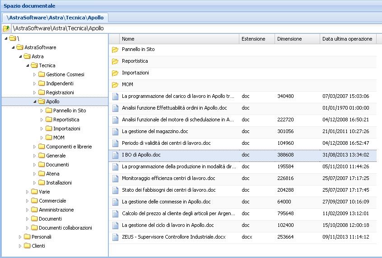Click the Pannello in Sito folder icon in file list

tap(115, 50)
